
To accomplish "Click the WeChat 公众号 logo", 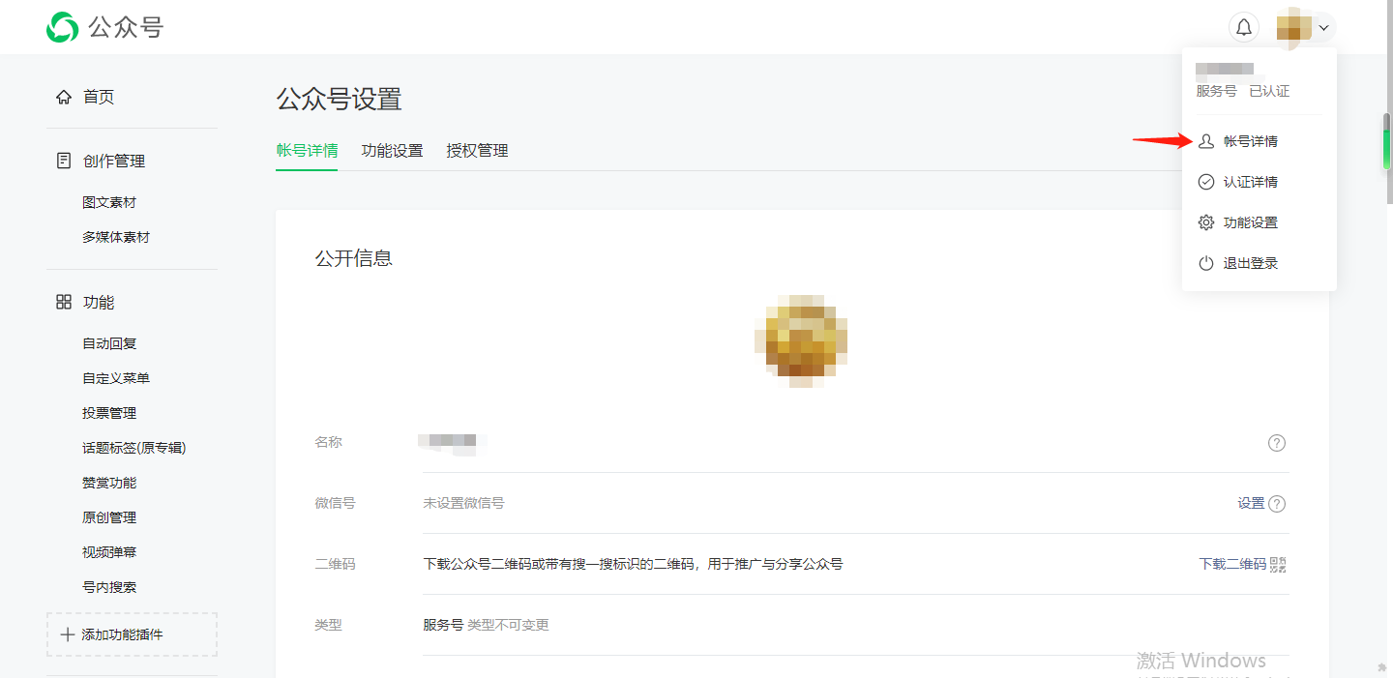I will (x=62, y=27).
